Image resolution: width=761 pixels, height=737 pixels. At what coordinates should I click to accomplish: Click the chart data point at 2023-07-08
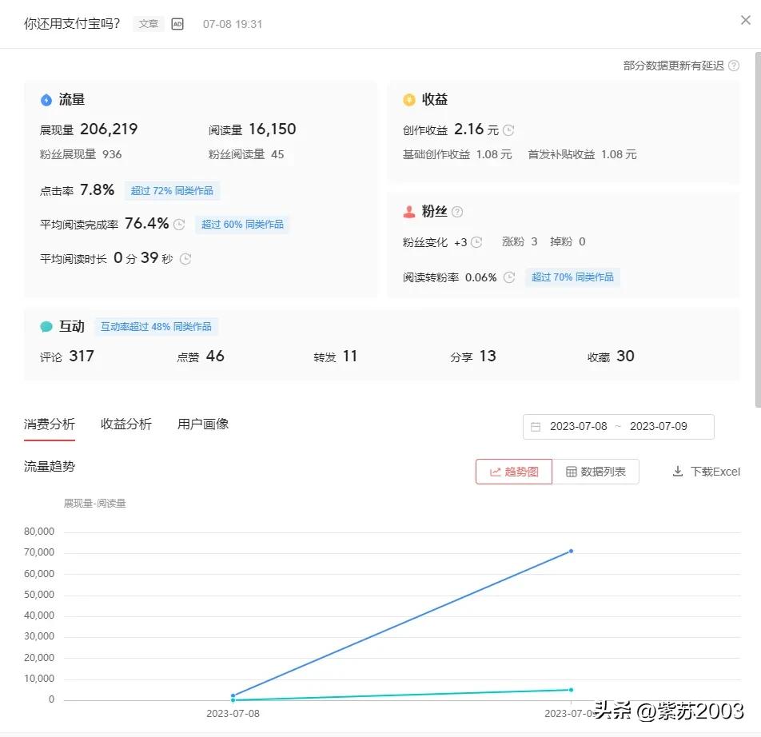[x=233, y=695]
